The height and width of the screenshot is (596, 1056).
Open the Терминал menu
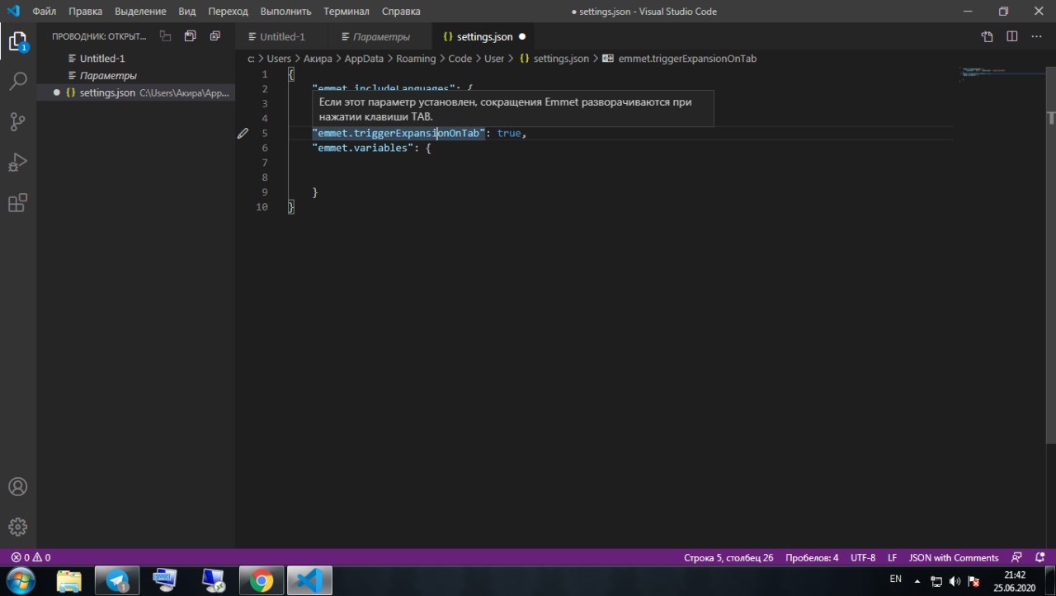point(346,12)
